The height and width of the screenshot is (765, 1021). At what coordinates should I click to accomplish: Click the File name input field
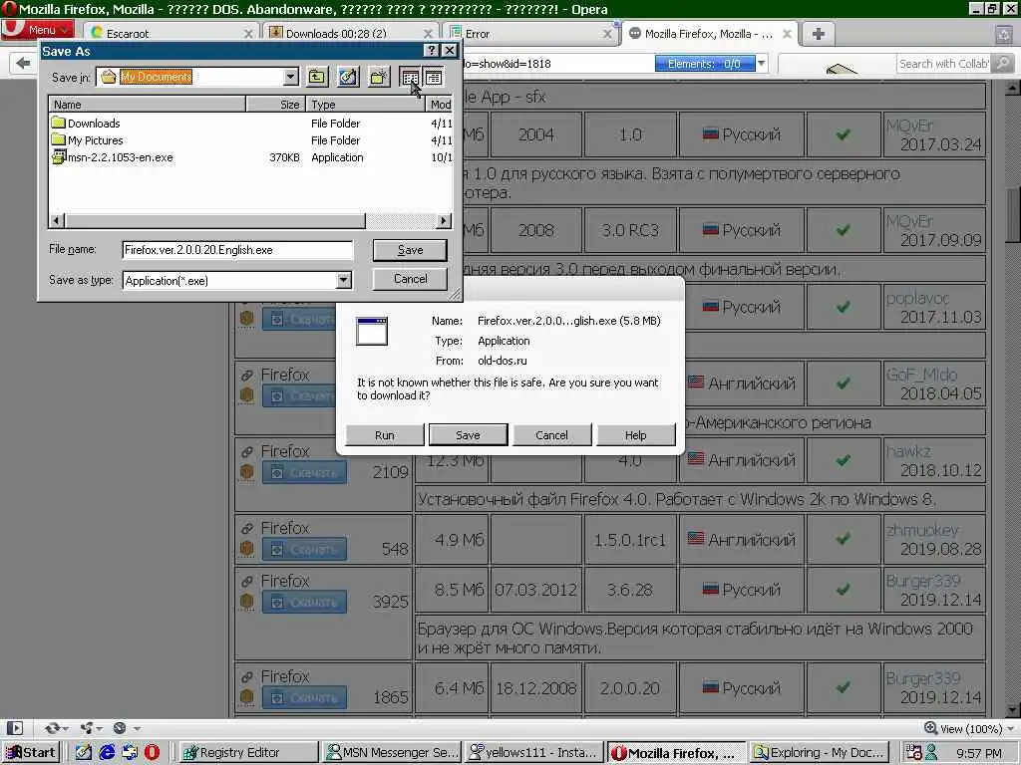(x=237, y=250)
